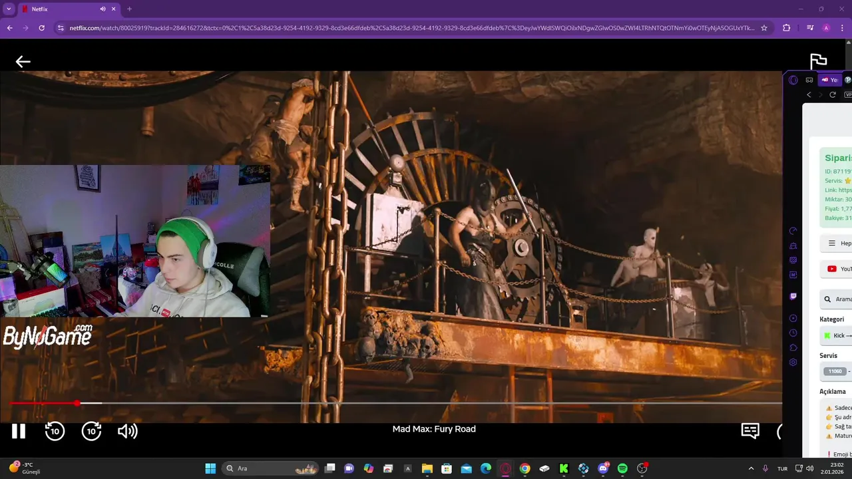Open Google Chrome from the taskbar
The height and width of the screenshot is (479, 852).
click(x=525, y=468)
